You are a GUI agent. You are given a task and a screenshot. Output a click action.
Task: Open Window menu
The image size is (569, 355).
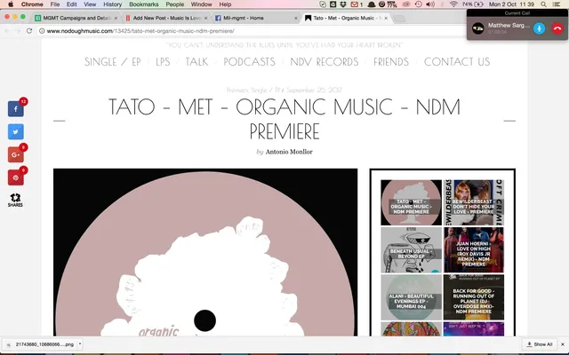coord(202,4)
